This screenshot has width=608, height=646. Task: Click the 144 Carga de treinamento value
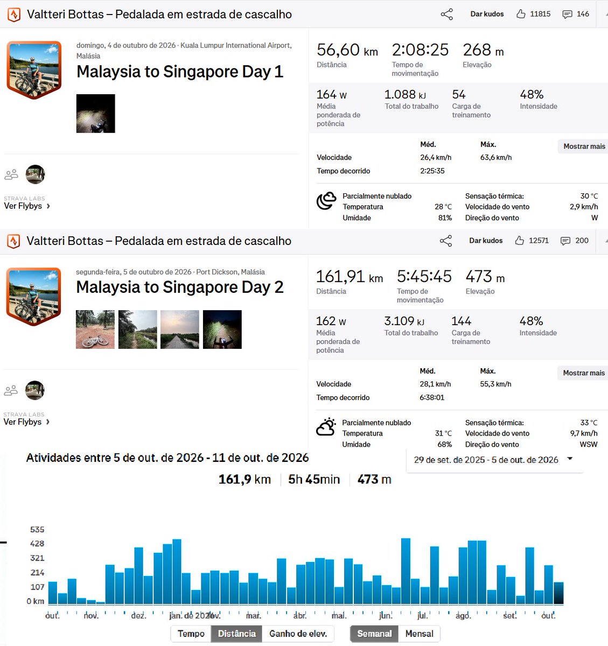coord(461,321)
